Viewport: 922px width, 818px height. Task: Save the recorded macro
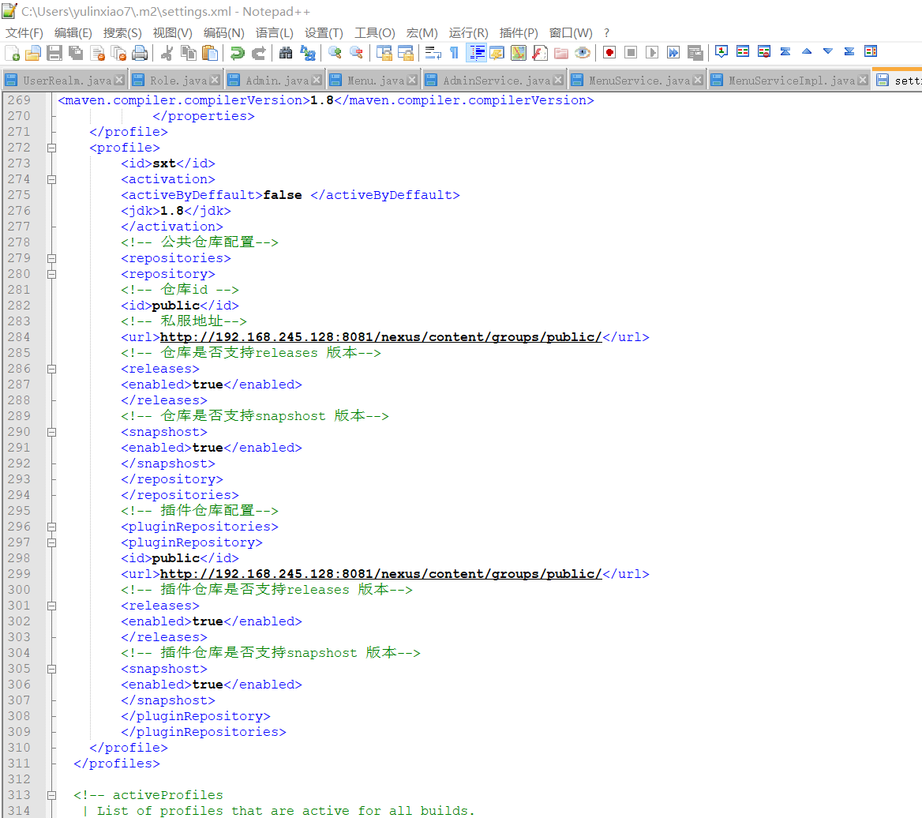[x=695, y=53]
